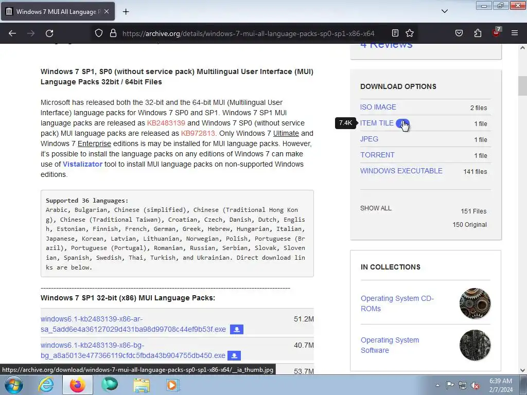Image resolution: width=527 pixels, height=395 pixels.
Task: Follow the underlined Enterprise link
Action: (x=94, y=144)
